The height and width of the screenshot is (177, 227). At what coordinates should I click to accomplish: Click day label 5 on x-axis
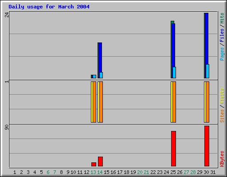[41, 172]
